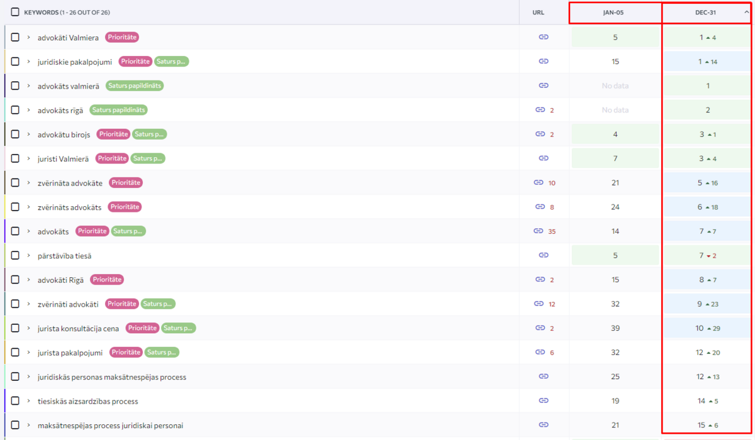755x440 pixels.
Task: Check the box next to jurista pakalpojumi
Action: point(15,353)
